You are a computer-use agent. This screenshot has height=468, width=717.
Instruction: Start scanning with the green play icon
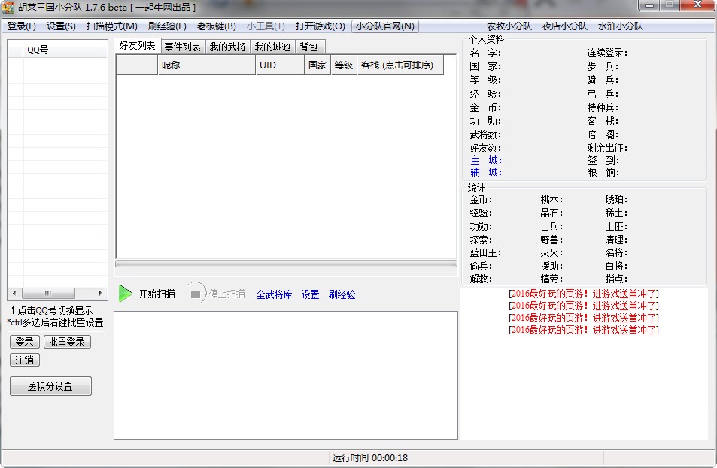[126, 294]
